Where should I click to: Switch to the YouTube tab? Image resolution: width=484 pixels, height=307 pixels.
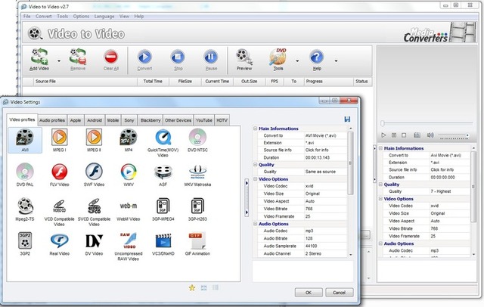pos(204,120)
